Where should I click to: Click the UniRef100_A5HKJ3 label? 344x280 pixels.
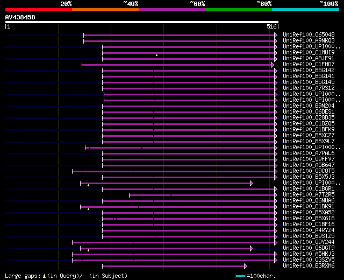[x=309, y=254]
